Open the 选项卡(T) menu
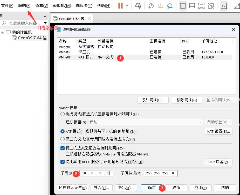Screen dimensions: 240x195 (x=84, y=6)
